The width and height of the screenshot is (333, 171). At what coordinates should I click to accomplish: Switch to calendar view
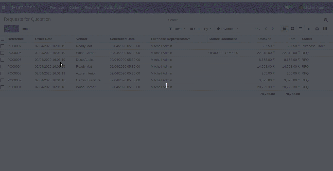[317, 29]
